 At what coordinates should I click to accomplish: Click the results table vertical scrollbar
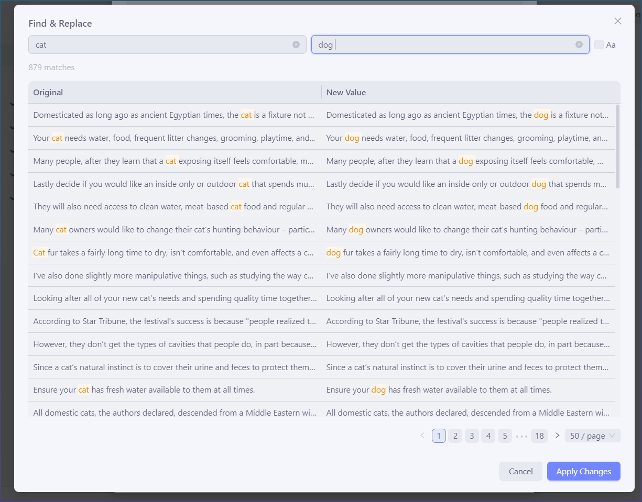tap(617, 147)
